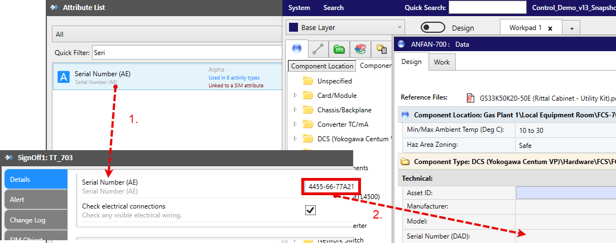Click the Serial Number (DAD) label row
This screenshot has width=616, height=243.
[439, 236]
